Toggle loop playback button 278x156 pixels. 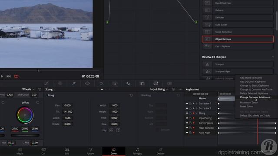point(16,76)
